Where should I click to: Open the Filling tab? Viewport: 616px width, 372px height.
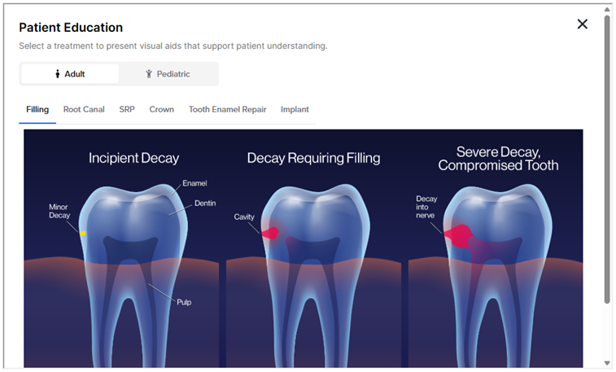pos(37,109)
